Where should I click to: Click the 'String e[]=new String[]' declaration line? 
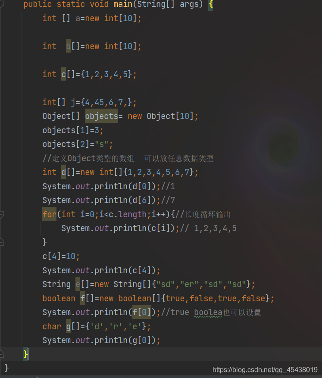149,284
